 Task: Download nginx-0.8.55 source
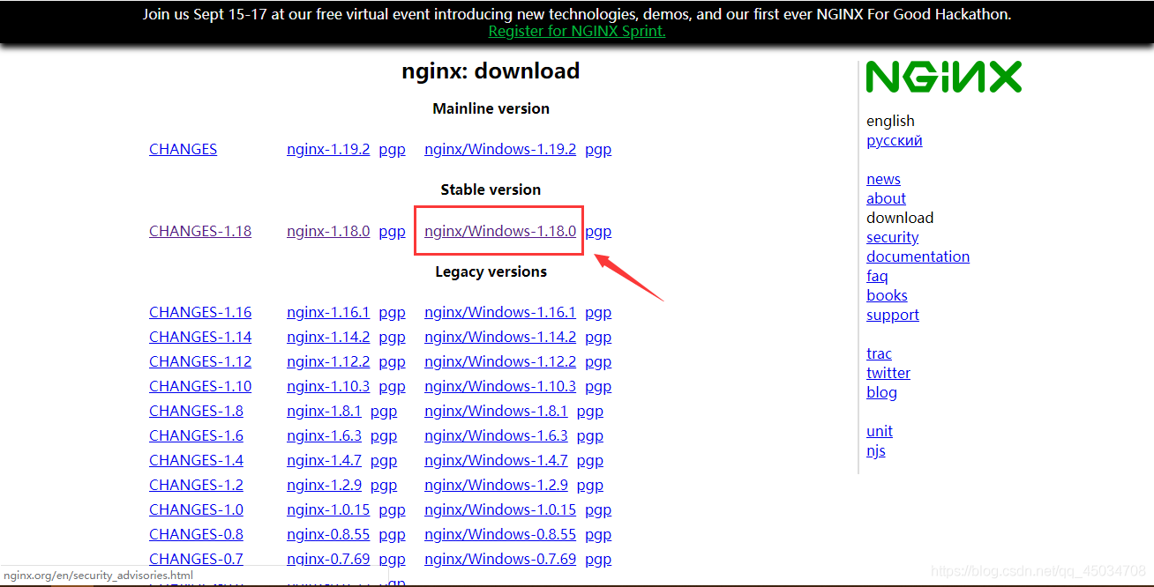point(328,534)
